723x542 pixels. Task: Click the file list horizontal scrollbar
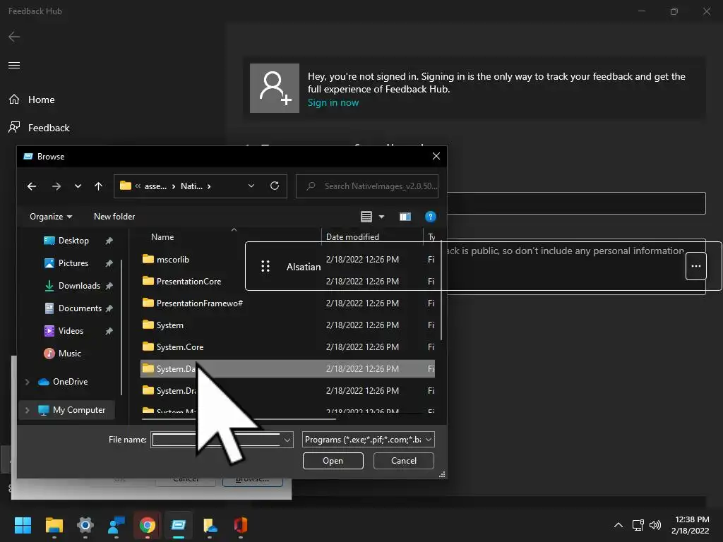click(x=239, y=419)
